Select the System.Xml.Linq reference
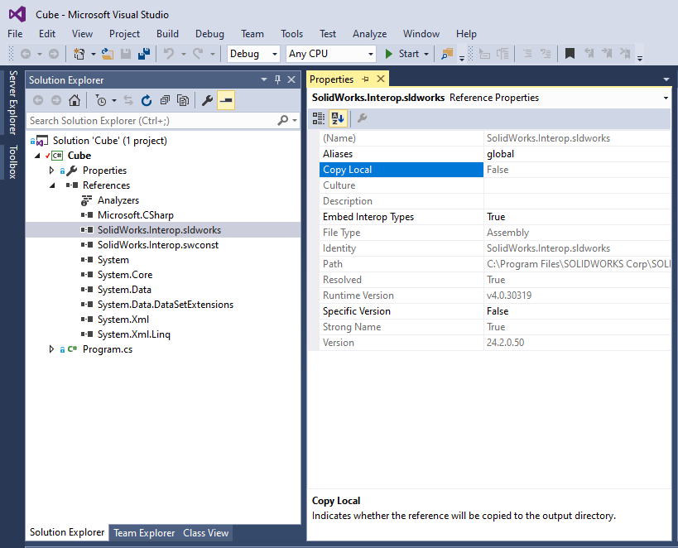This screenshot has width=678, height=548. 133,334
